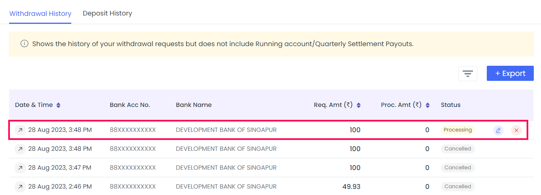Click the info icon in the yellow notice banner
This screenshot has height=195, width=541.
[x=24, y=44]
